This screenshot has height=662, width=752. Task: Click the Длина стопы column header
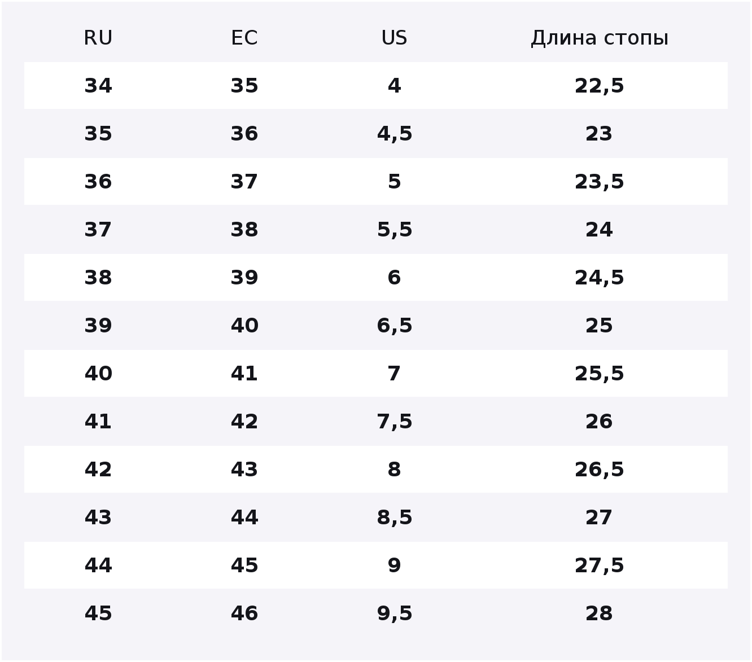coord(600,38)
